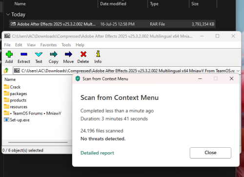Click the red Delete icon

tap(83, 54)
